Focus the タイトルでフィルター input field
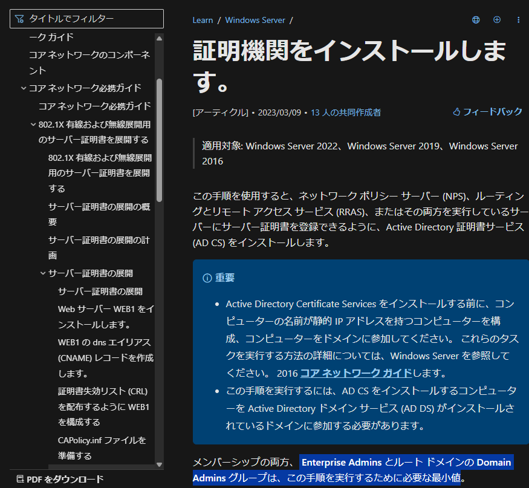The height and width of the screenshot is (488, 529). (x=86, y=19)
